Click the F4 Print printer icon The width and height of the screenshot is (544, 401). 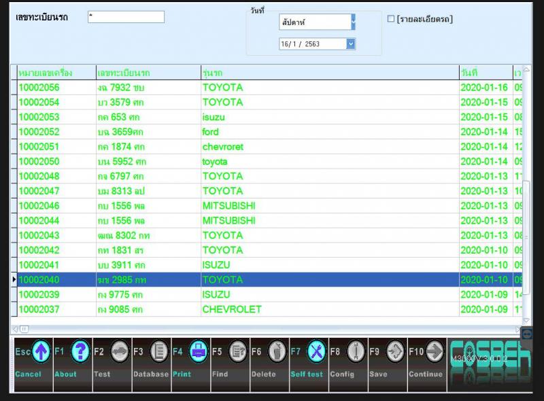click(199, 351)
